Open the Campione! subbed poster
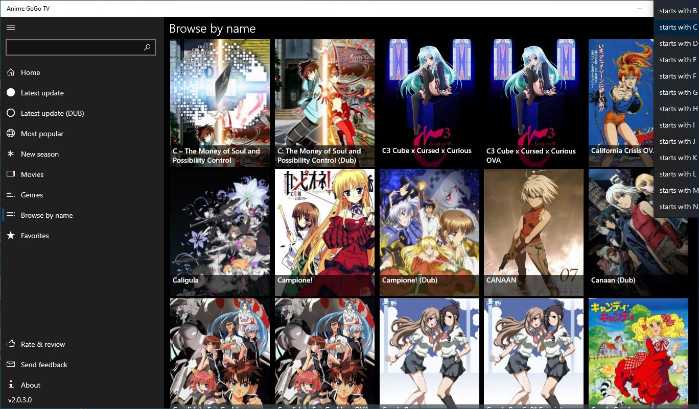Screen dimensions: 699x409 324,233
